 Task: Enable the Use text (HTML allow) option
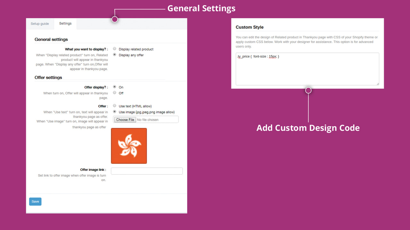114,106
